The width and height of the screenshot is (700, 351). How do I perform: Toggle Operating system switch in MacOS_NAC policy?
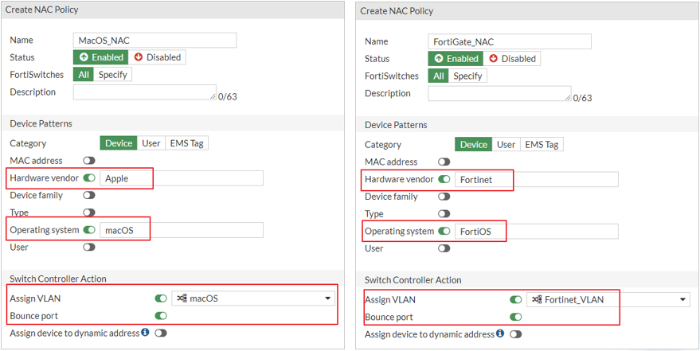click(x=89, y=230)
